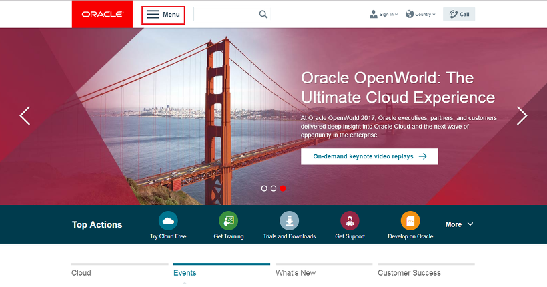The width and height of the screenshot is (547, 287).
Task: Click the Get Support label
Action: [350, 236]
